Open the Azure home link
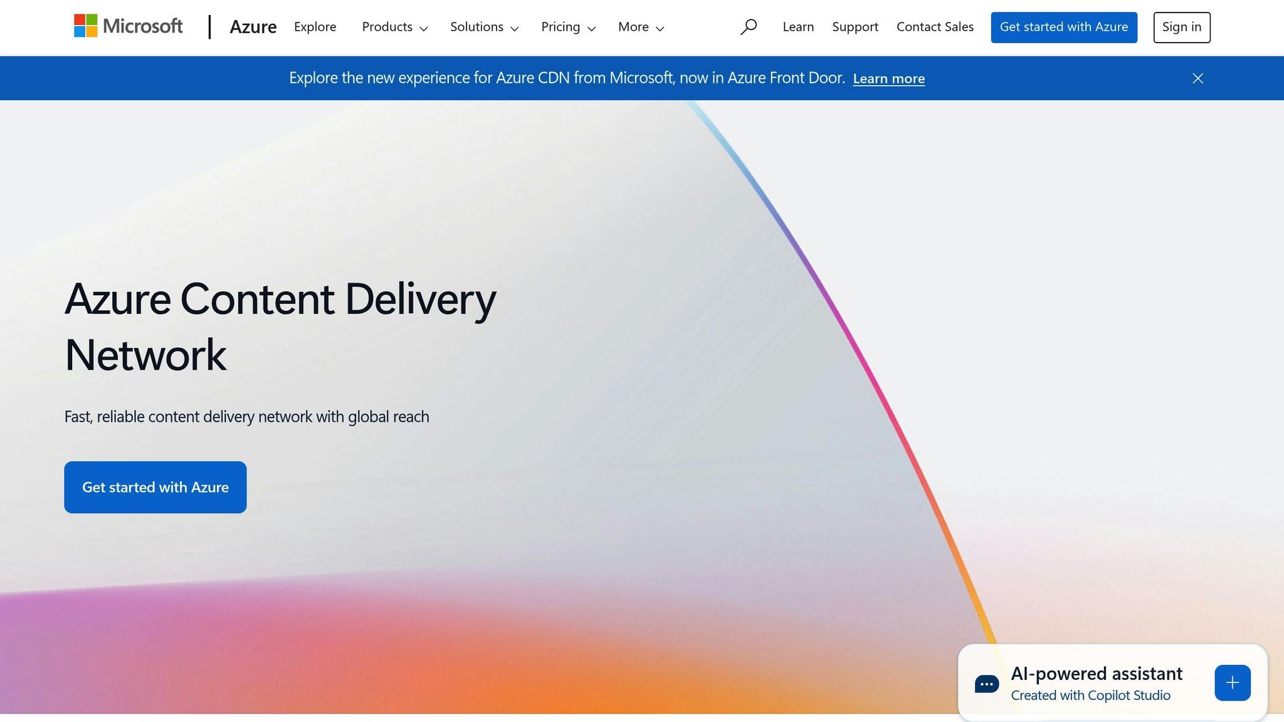The width and height of the screenshot is (1284, 722). click(x=253, y=27)
